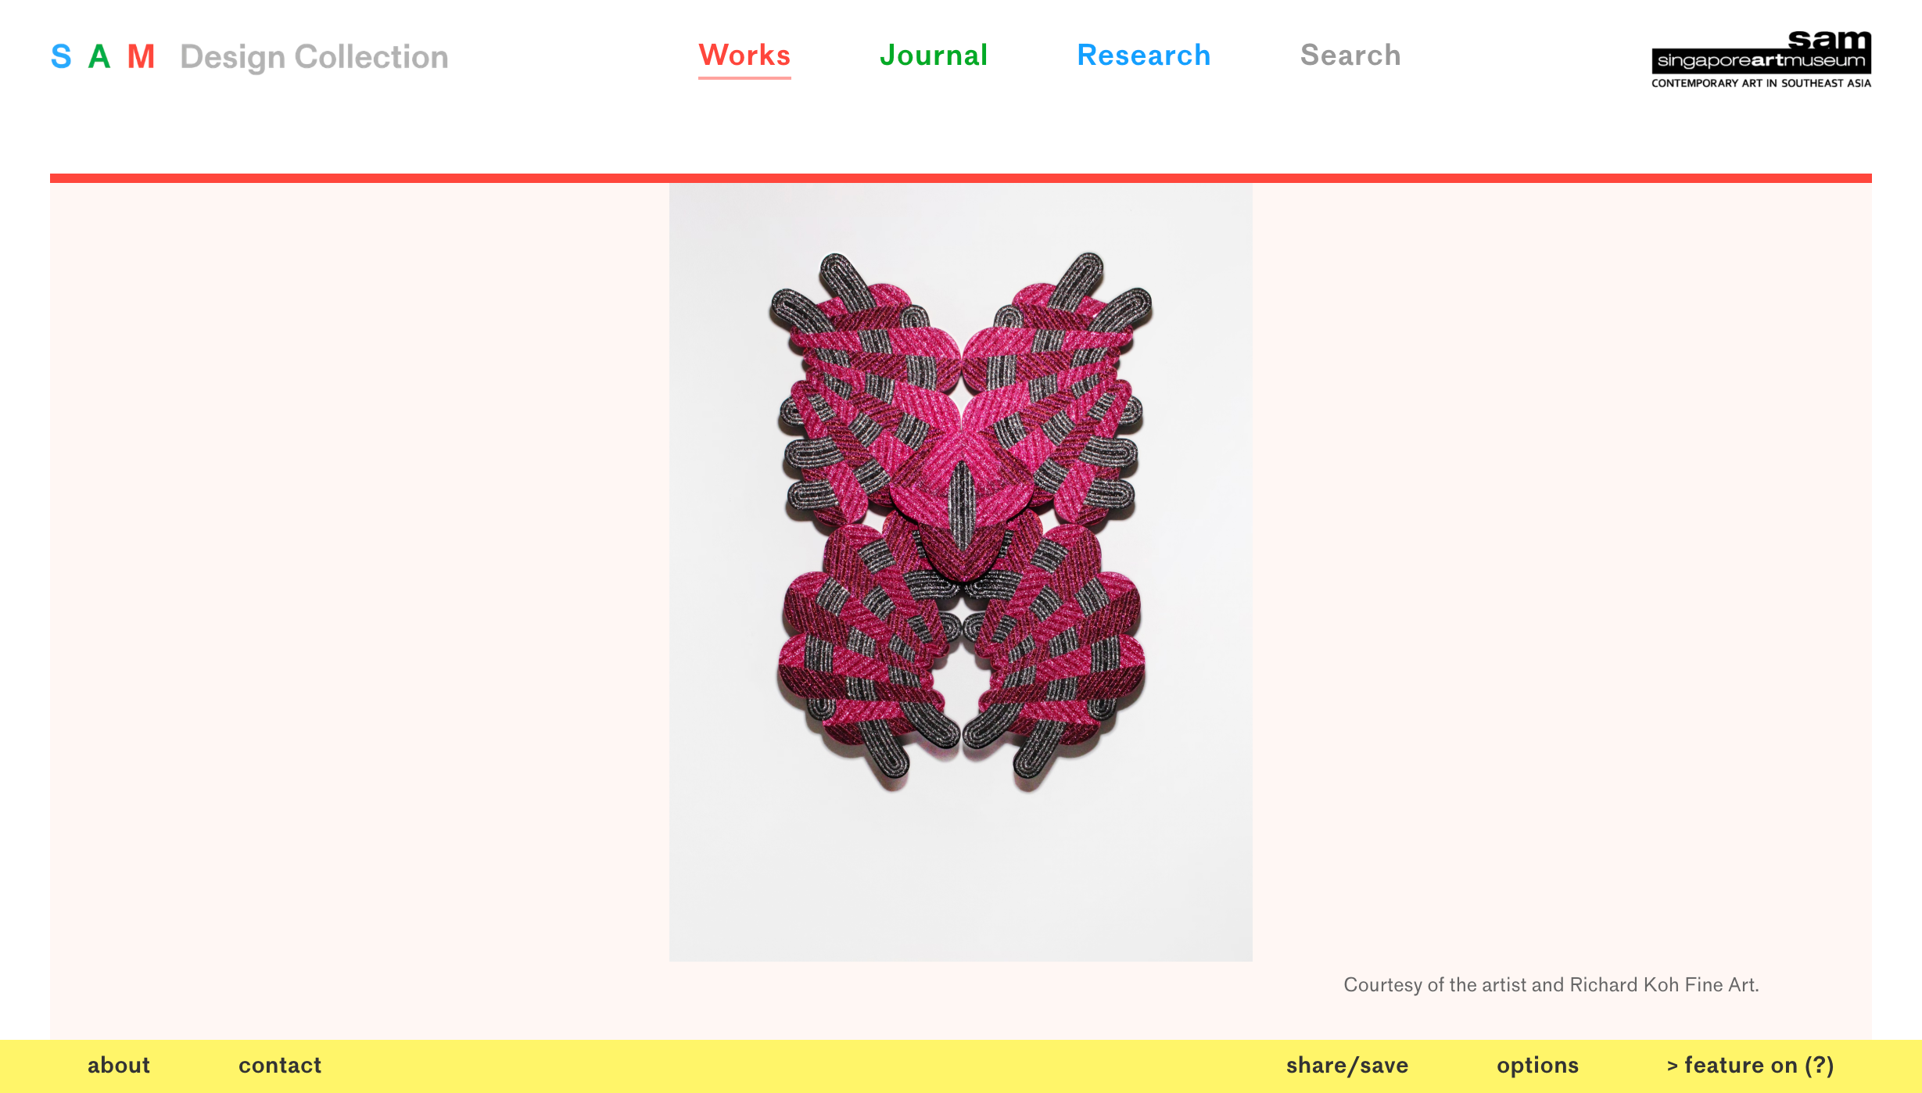Viewport: 1922px width, 1093px height.
Task: Click the pink woven artwork image
Action: click(x=960, y=520)
